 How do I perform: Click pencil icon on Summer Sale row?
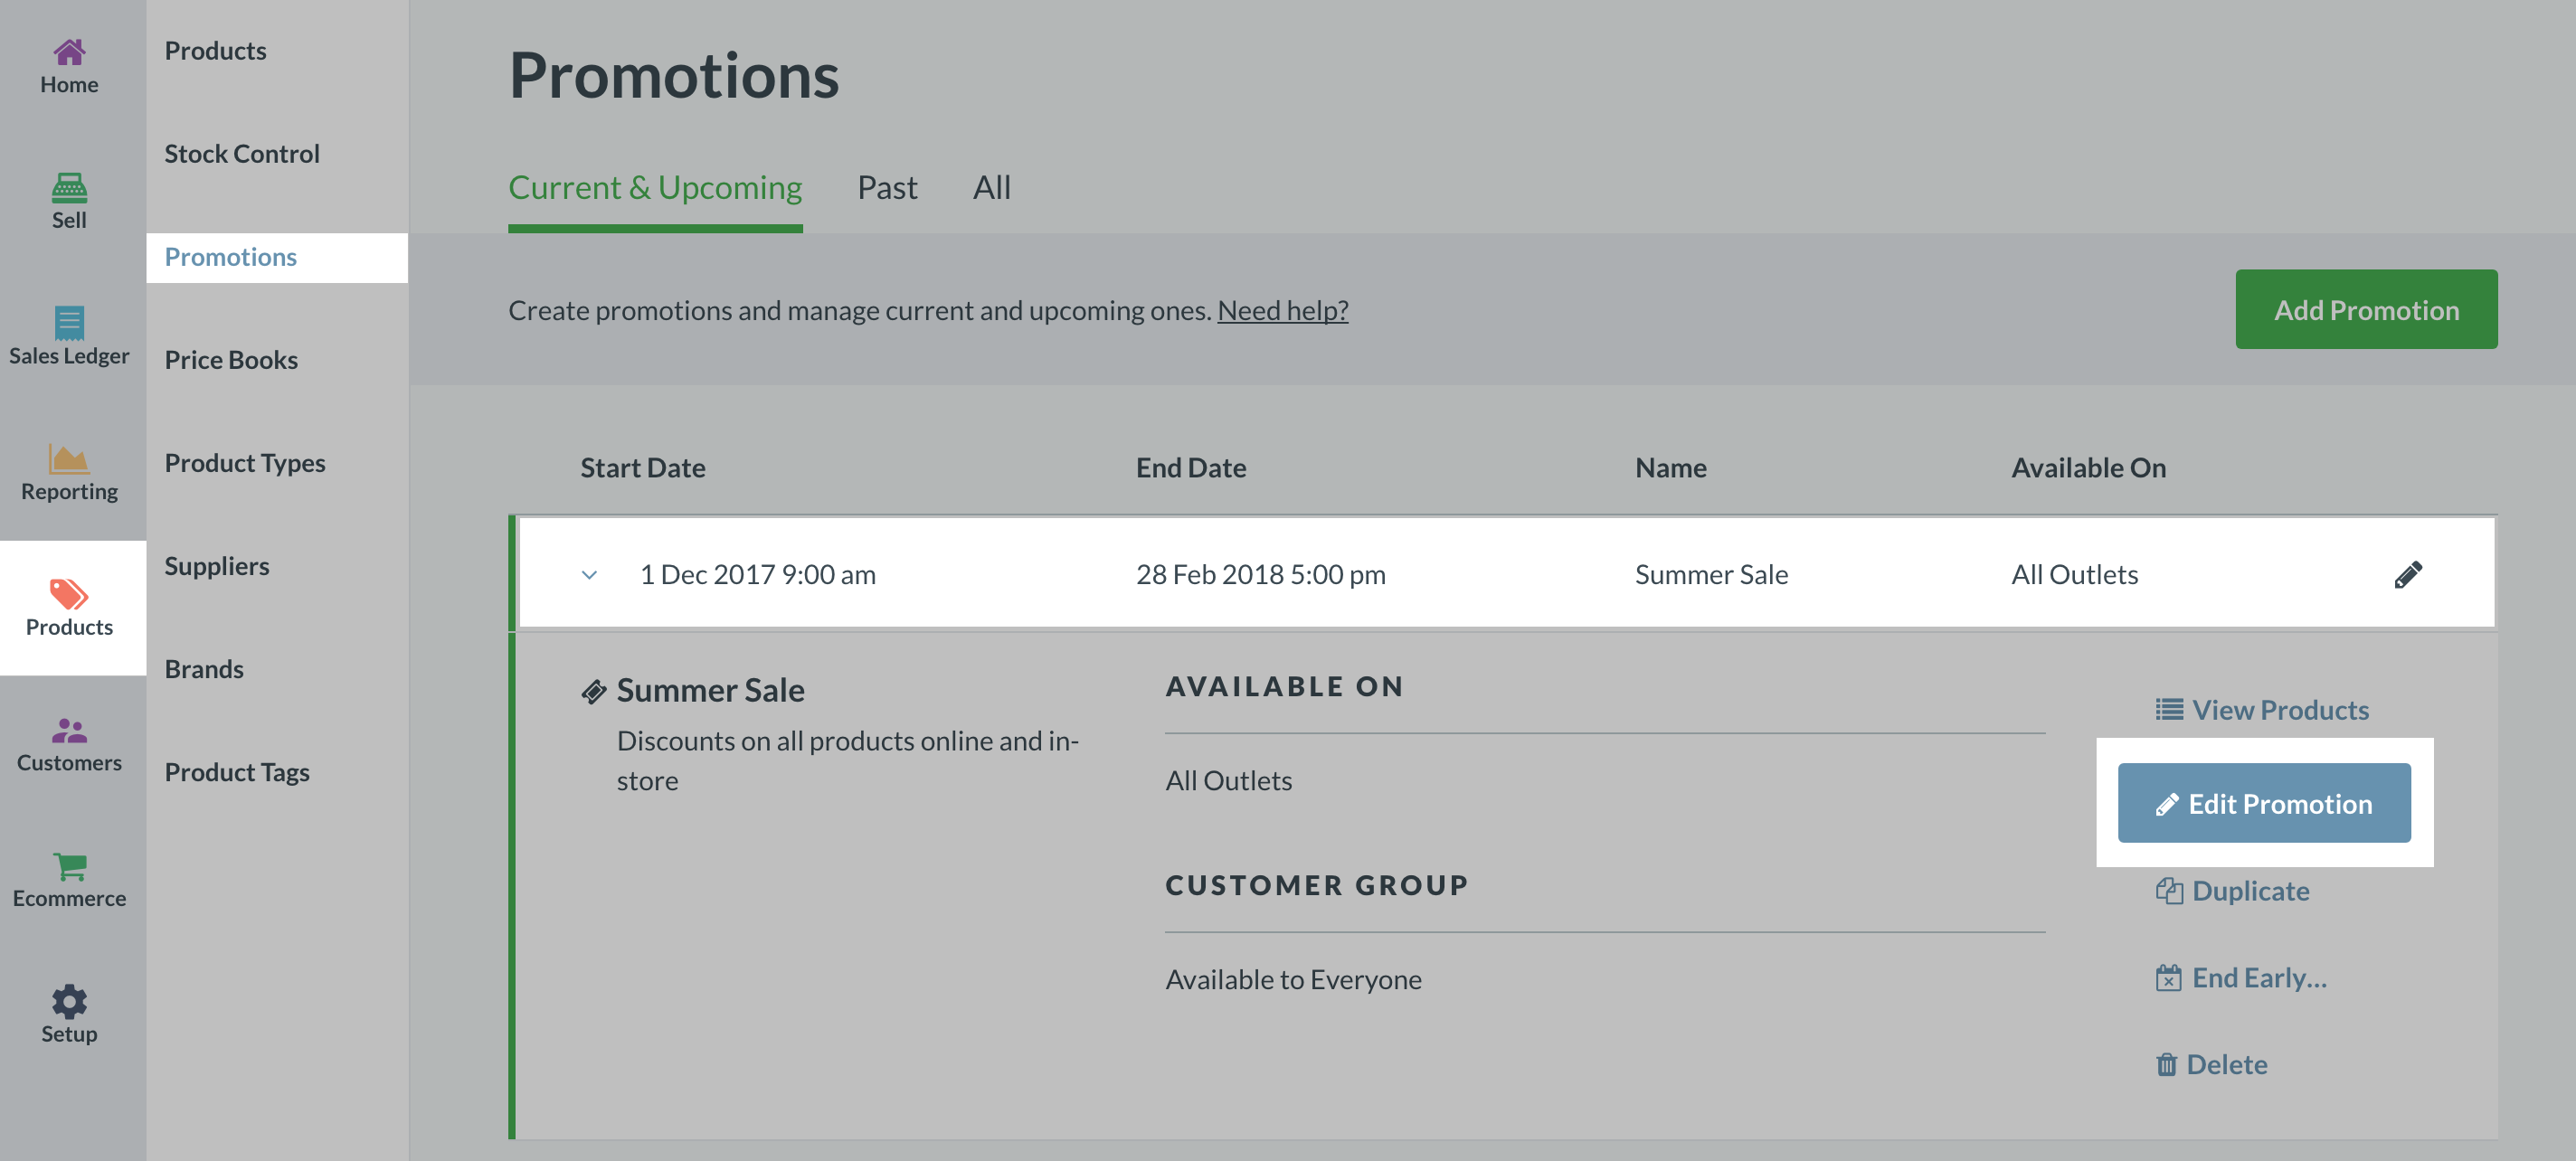click(x=2407, y=574)
